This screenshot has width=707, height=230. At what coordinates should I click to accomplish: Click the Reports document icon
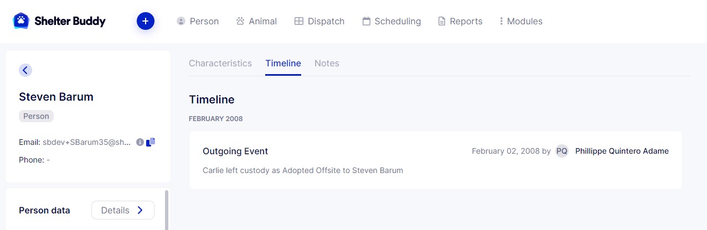442,21
